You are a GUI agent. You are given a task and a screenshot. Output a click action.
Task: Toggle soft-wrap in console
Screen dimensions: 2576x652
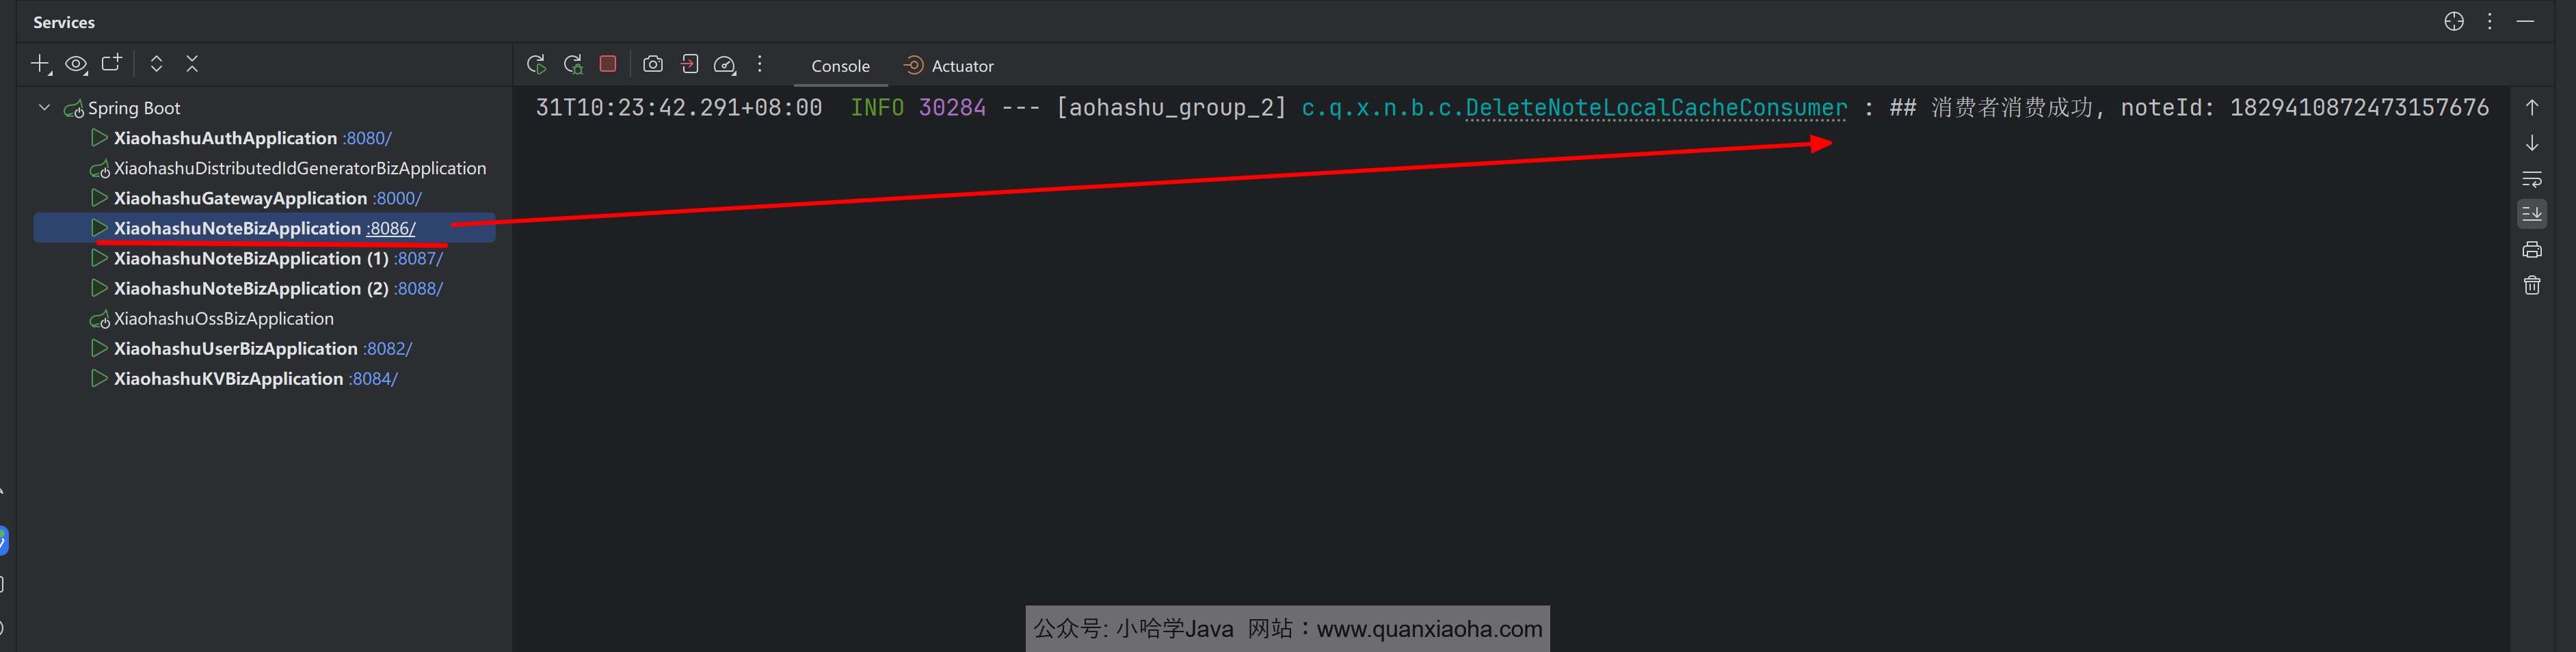[x=2531, y=179]
